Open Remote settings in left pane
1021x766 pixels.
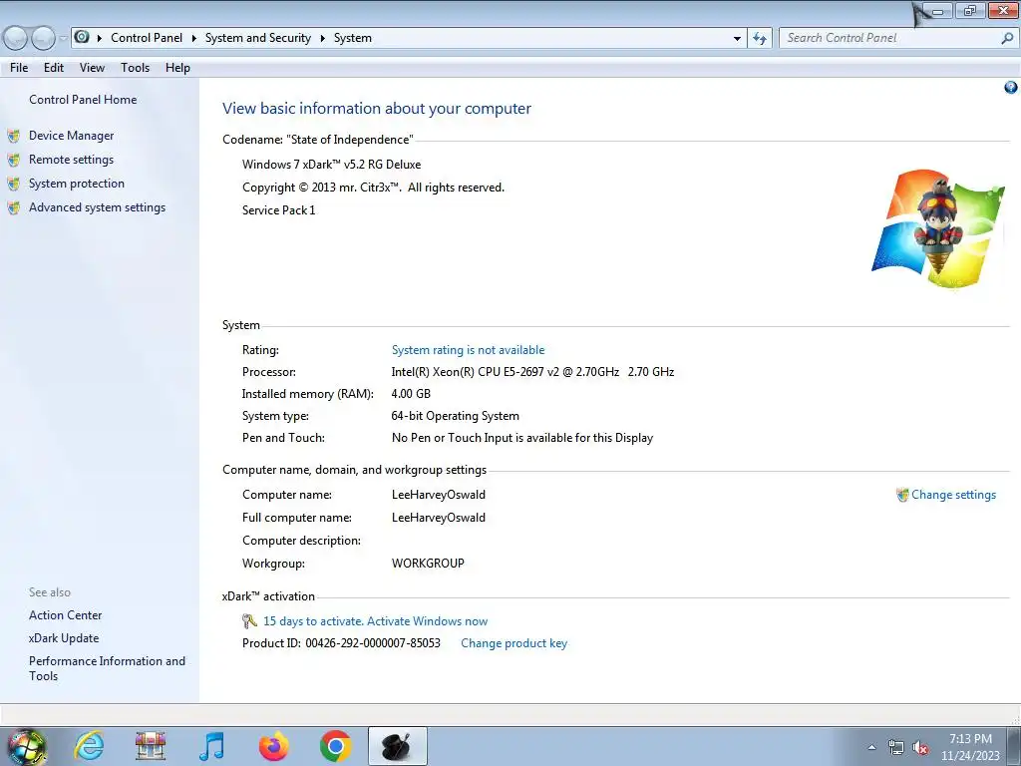click(x=71, y=160)
